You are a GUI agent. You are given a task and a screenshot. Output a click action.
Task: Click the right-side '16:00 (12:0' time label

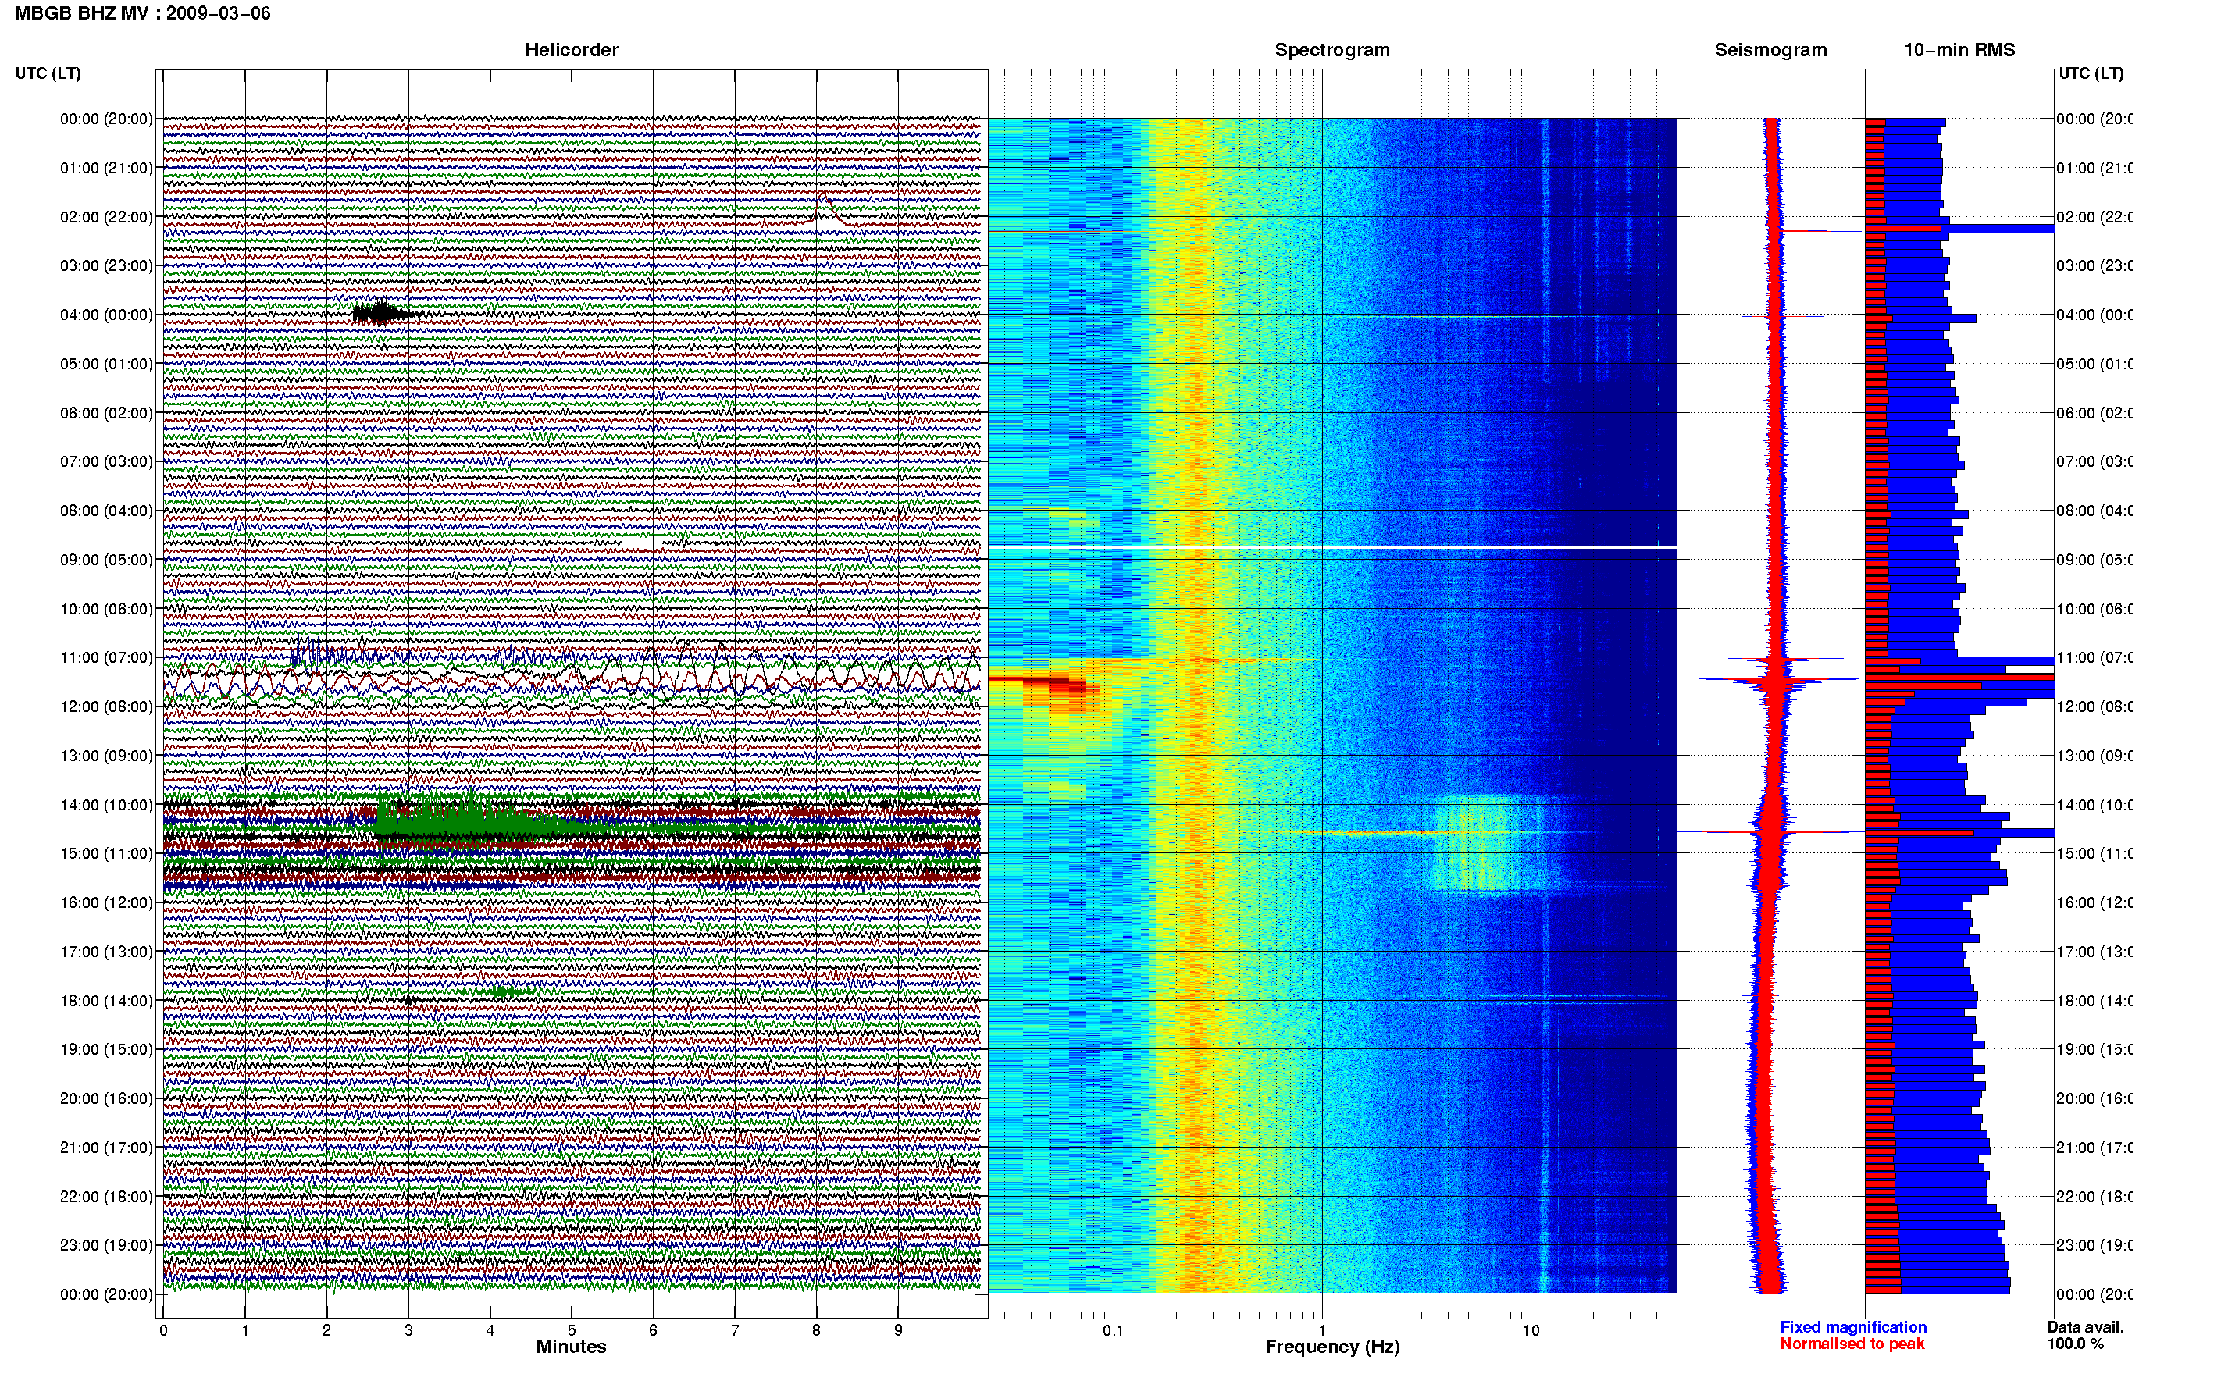[2094, 902]
